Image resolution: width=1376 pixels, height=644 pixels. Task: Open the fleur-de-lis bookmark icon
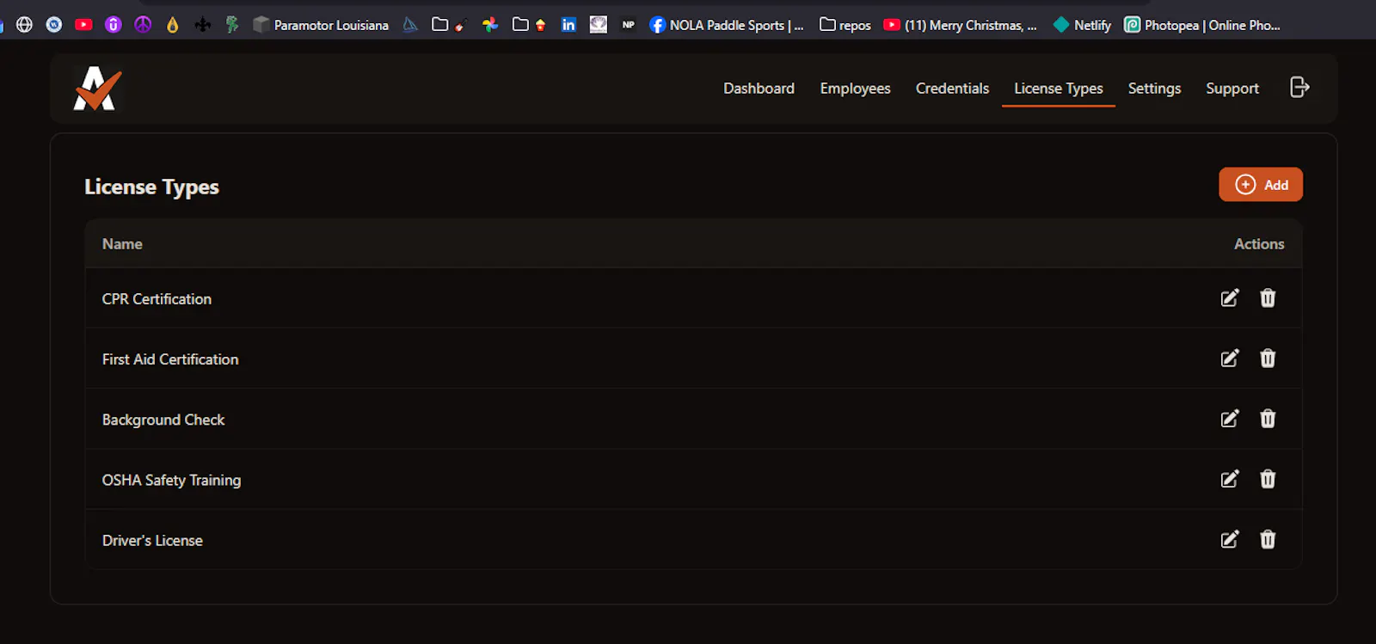click(x=203, y=25)
